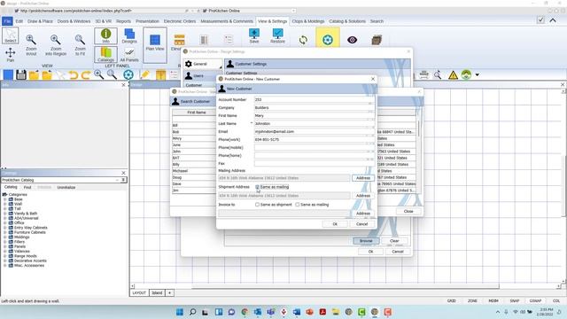Open Windows Start menu

[x=179, y=312]
